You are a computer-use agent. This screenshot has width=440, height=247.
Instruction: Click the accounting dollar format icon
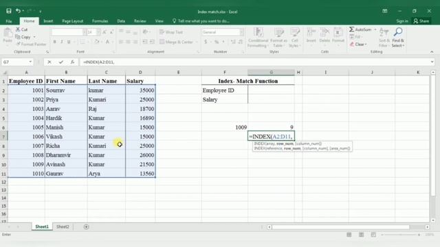pos(206,42)
